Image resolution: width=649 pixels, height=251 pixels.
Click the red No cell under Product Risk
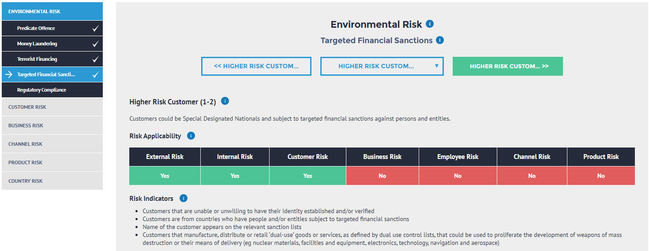601,176
